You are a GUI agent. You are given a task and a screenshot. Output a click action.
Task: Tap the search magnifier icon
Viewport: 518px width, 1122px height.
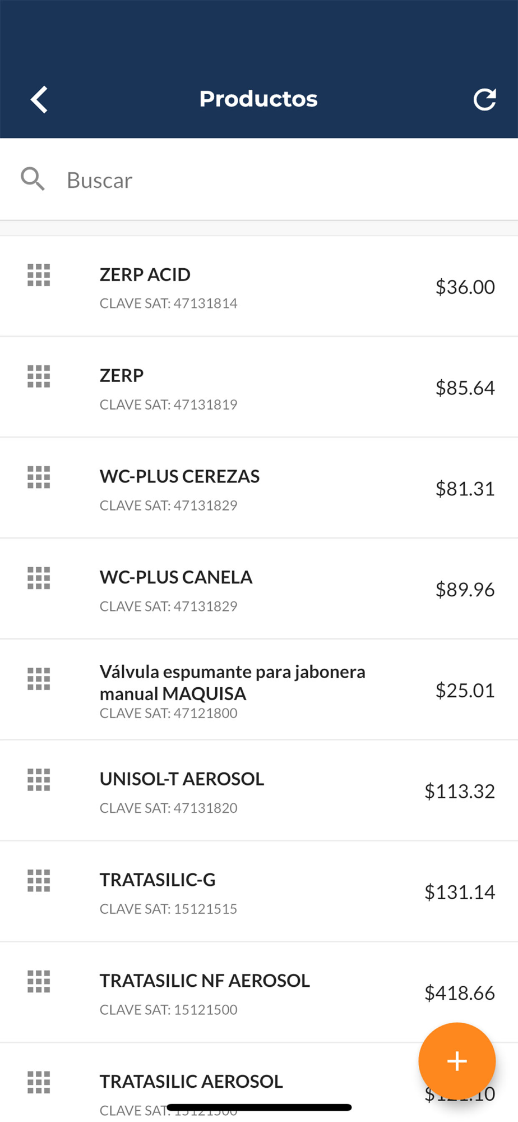33,180
